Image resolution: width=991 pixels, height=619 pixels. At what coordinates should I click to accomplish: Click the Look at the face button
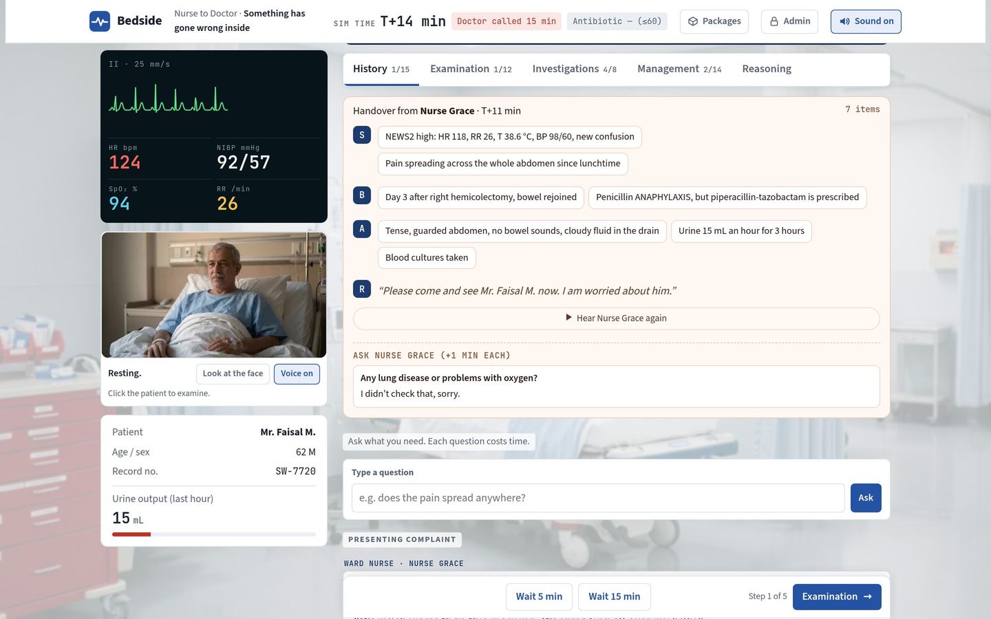[233, 373]
